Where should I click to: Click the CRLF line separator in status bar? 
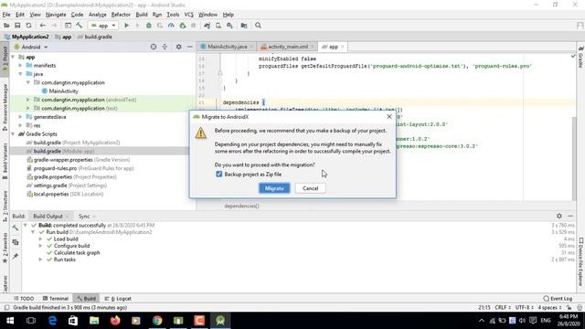pyautogui.click(x=502, y=307)
